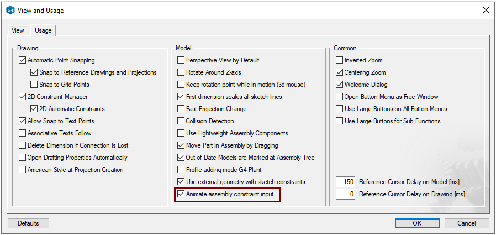Enable Collision Detection option

181,121
